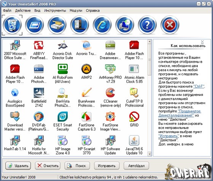Open the Internet Explorer toolbar icon
213x181 pixels.
(102, 25)
